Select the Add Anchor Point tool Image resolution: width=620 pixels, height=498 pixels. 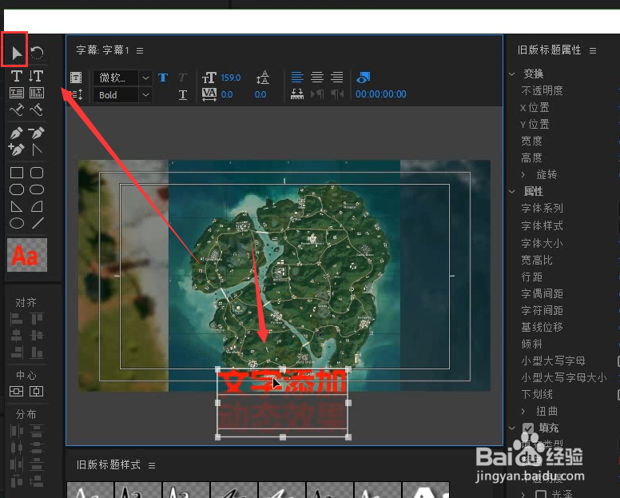pos(17,149)
